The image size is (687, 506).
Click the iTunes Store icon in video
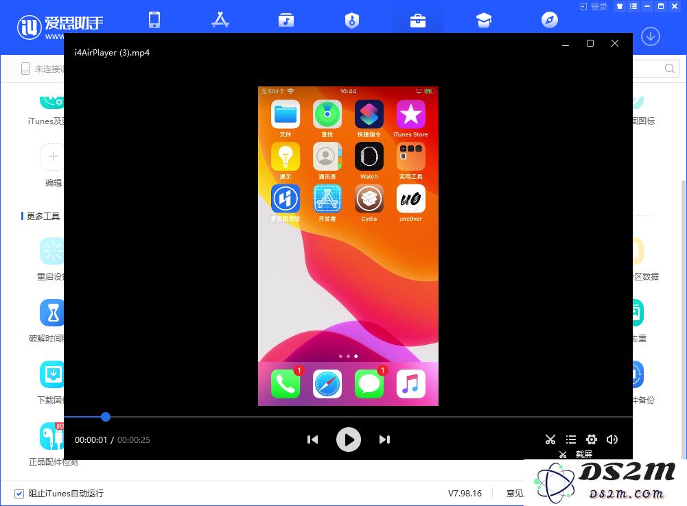coord(410,115)
